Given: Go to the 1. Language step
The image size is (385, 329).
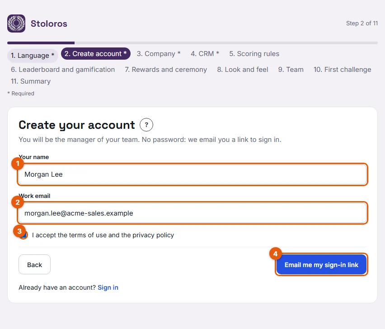Looking at the screenshot, I should pyautogui.click(x=33, y=56).
